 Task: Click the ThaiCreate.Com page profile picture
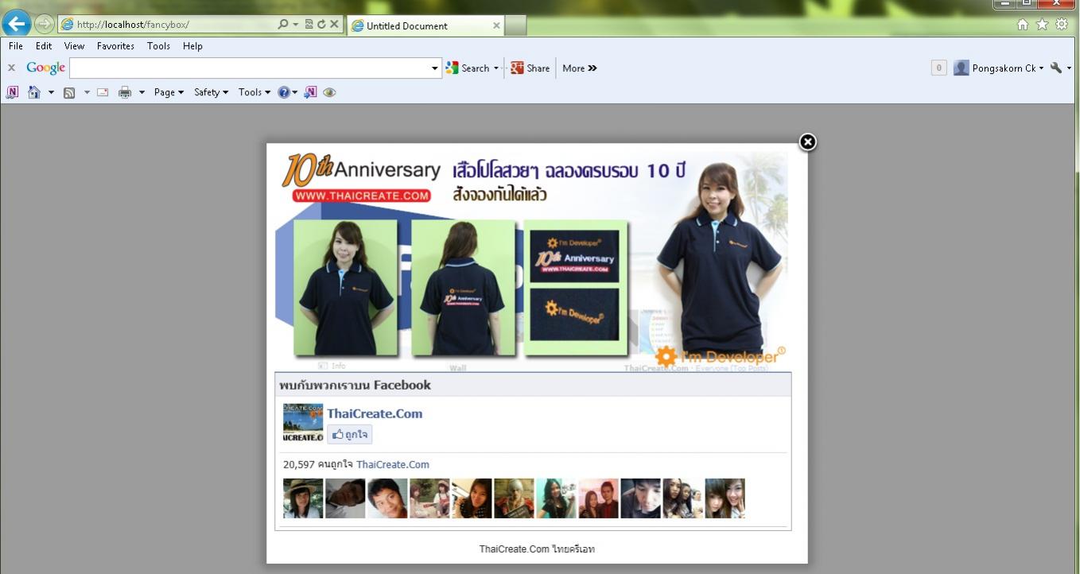[x=303, y=423]
